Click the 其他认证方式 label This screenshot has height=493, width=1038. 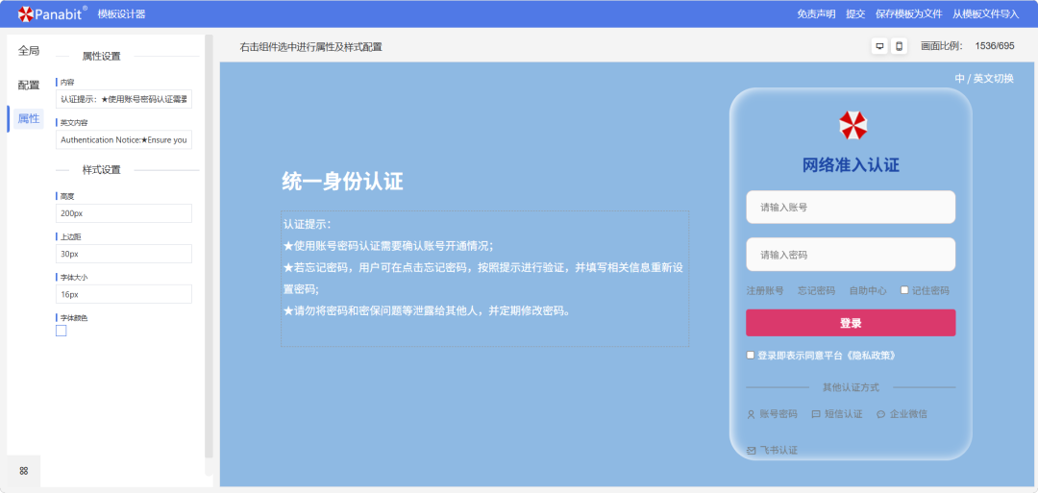tap(851, 387)
